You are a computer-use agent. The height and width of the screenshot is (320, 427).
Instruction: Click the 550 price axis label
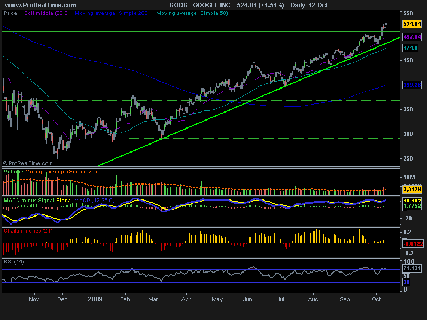pyautogui.click(x=408, y=13)
